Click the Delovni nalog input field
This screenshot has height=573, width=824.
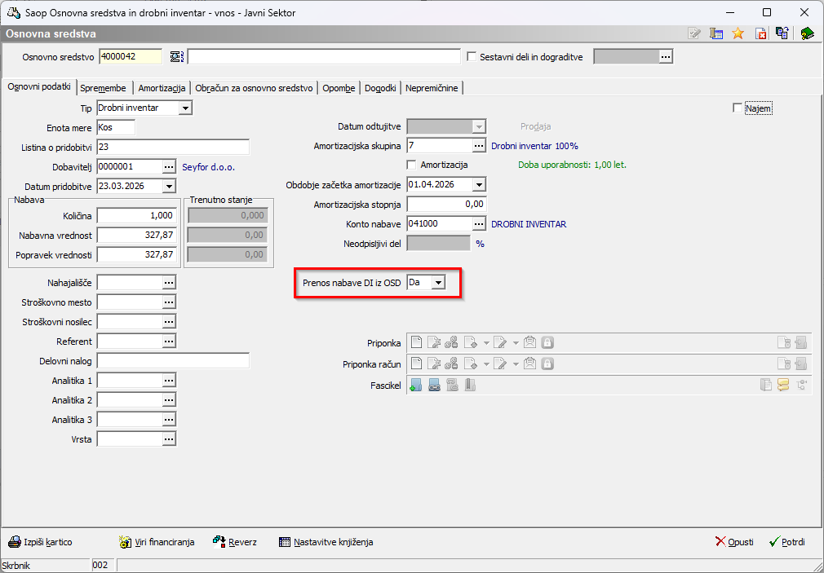[174, 361]
